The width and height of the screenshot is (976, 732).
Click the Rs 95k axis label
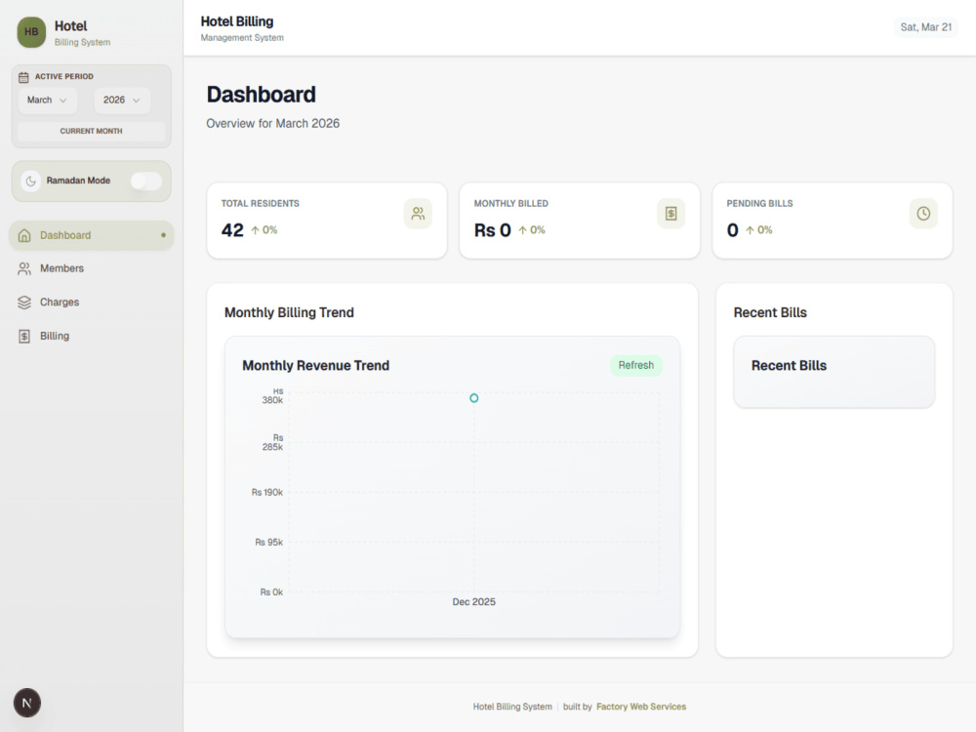point(269,542)
